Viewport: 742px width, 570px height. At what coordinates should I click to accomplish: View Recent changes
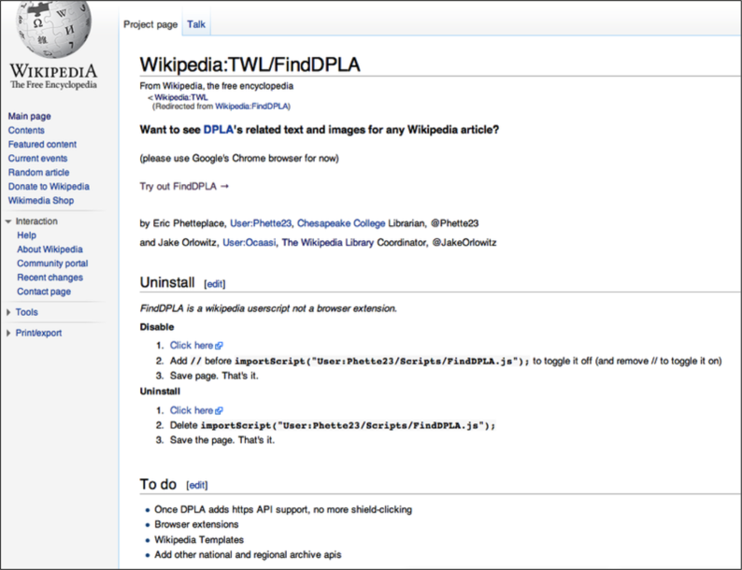pyautogui.click(x=50, y=278)
